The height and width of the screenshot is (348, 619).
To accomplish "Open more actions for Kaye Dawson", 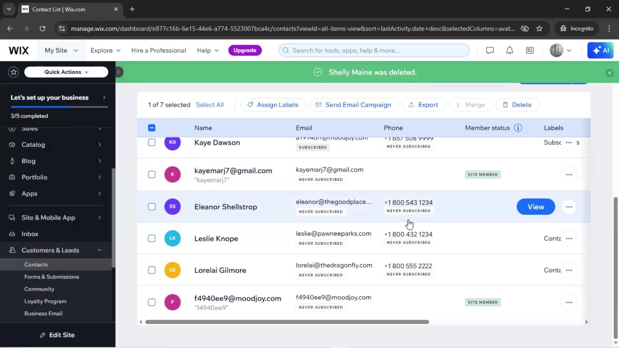I will click(x=569, y=142).
